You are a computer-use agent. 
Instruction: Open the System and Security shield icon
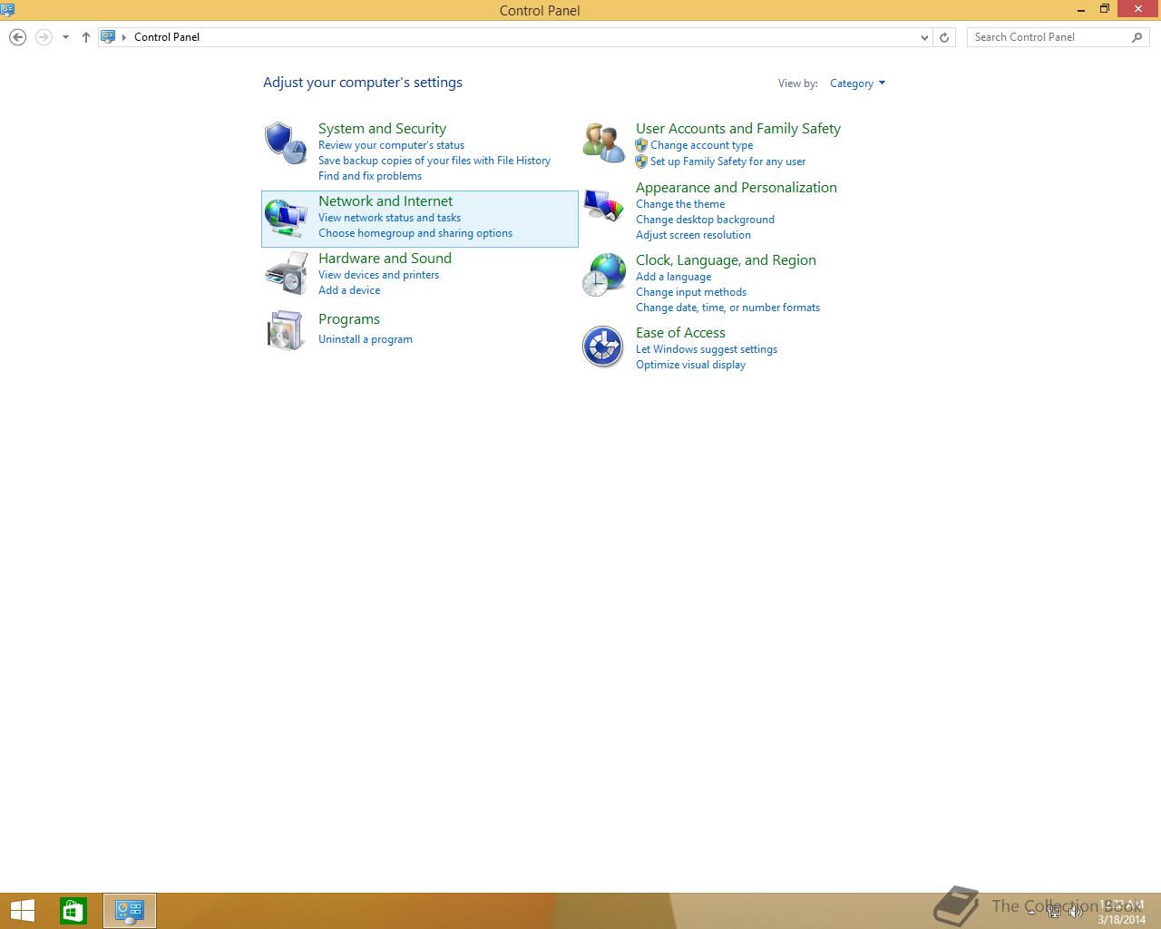[286, 143]
